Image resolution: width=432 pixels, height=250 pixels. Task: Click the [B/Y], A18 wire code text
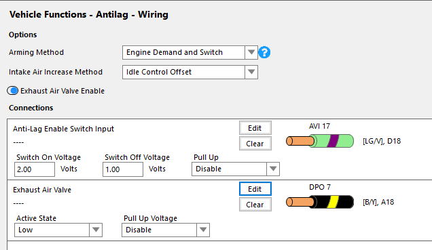pyautogui.click(x=378, y=202)
